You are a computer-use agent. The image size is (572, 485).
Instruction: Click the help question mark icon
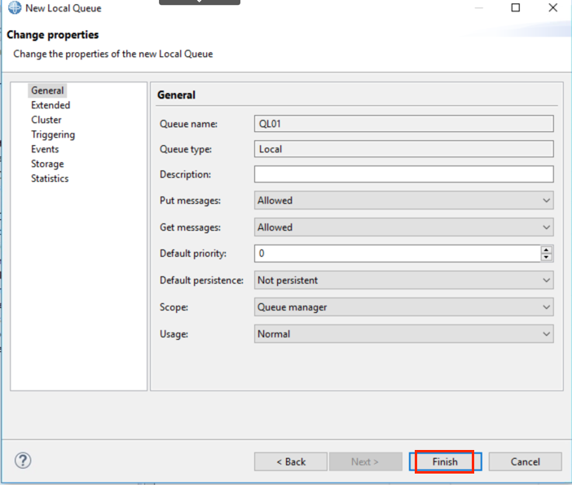click(23, 461)
